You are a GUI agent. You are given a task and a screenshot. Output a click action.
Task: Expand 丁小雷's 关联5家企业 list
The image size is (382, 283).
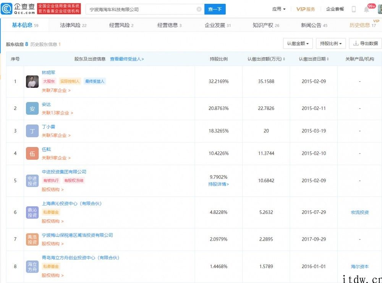[x=56, y=136]
